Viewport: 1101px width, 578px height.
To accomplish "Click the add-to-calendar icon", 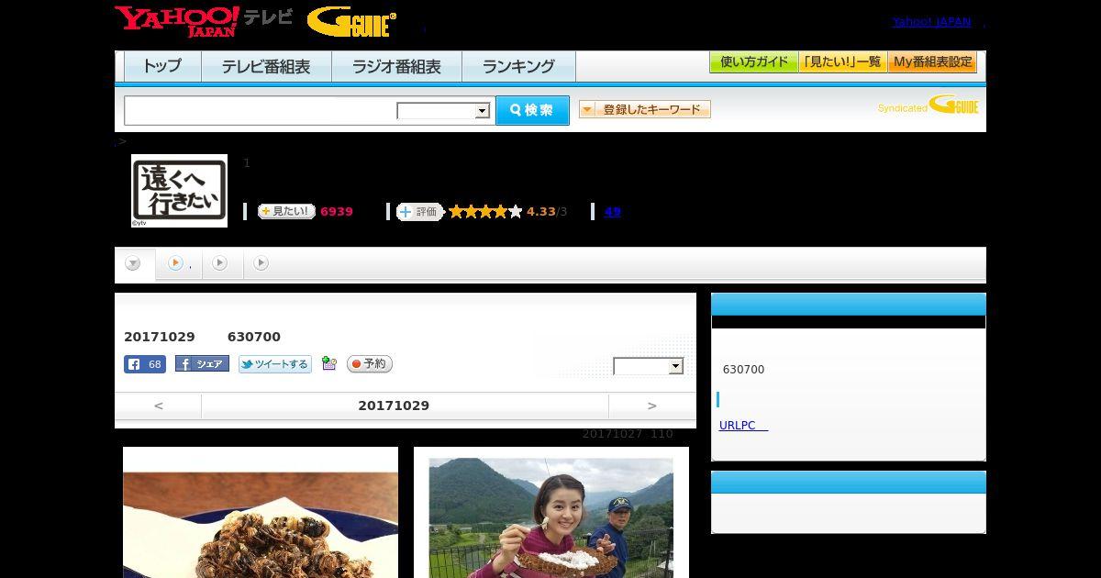I will (329, 364).
